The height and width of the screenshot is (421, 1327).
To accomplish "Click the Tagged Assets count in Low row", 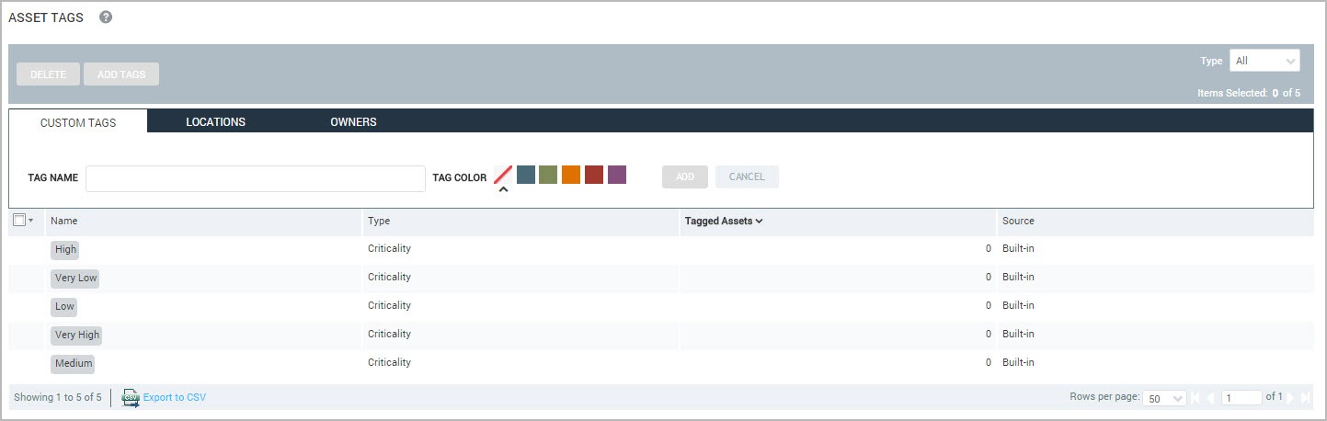I will pos(989,306).
